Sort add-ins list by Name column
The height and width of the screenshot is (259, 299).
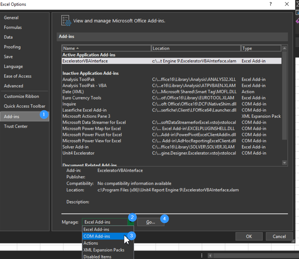tap(106, 49)
